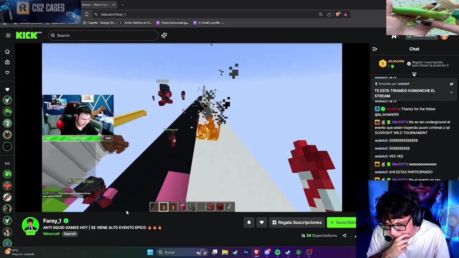Toggle the notification bell for Faray_1
The image size is (459, 258).
tap(249, 223)
